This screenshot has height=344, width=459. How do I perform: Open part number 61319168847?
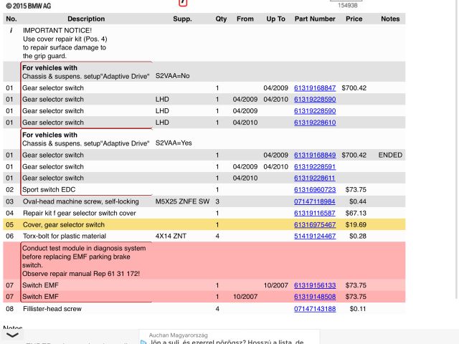pyautogui.click(x=314, y=88)
